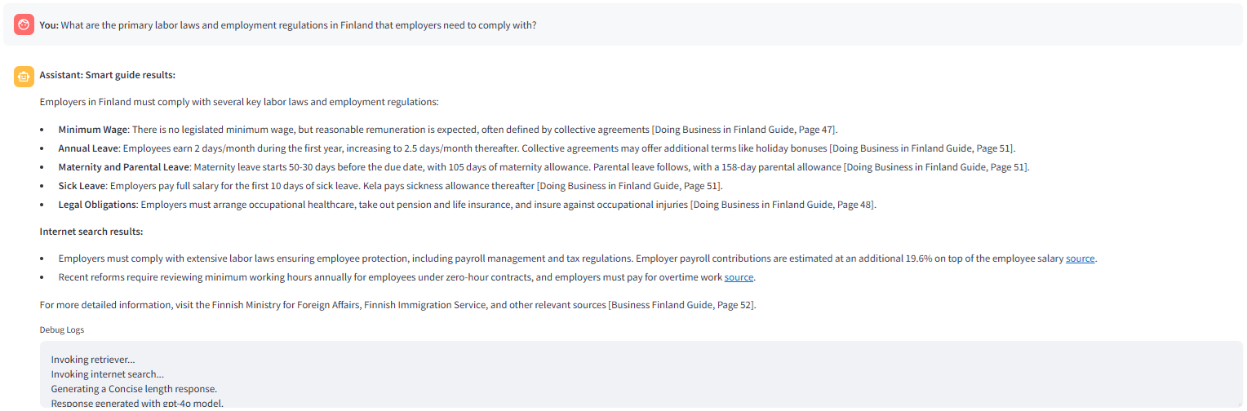Click the bold Legal Obligations heading
The height and width of the screenshot is (411, 1247).
tap(97, 205)
